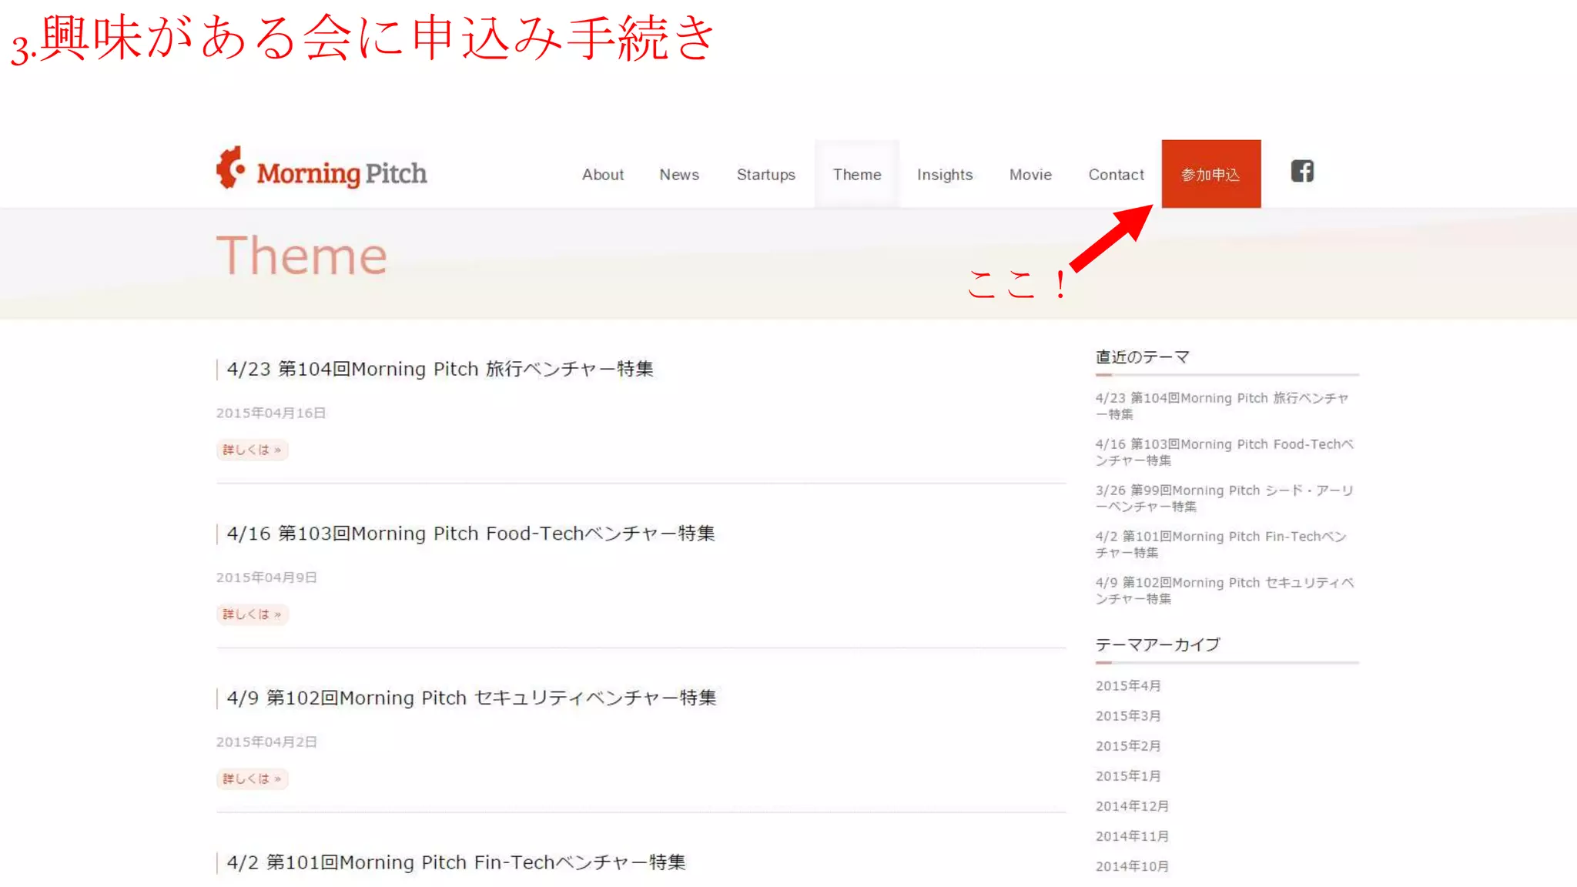
Task: Click the Facebook icon in header
Action: point(1302,171)
